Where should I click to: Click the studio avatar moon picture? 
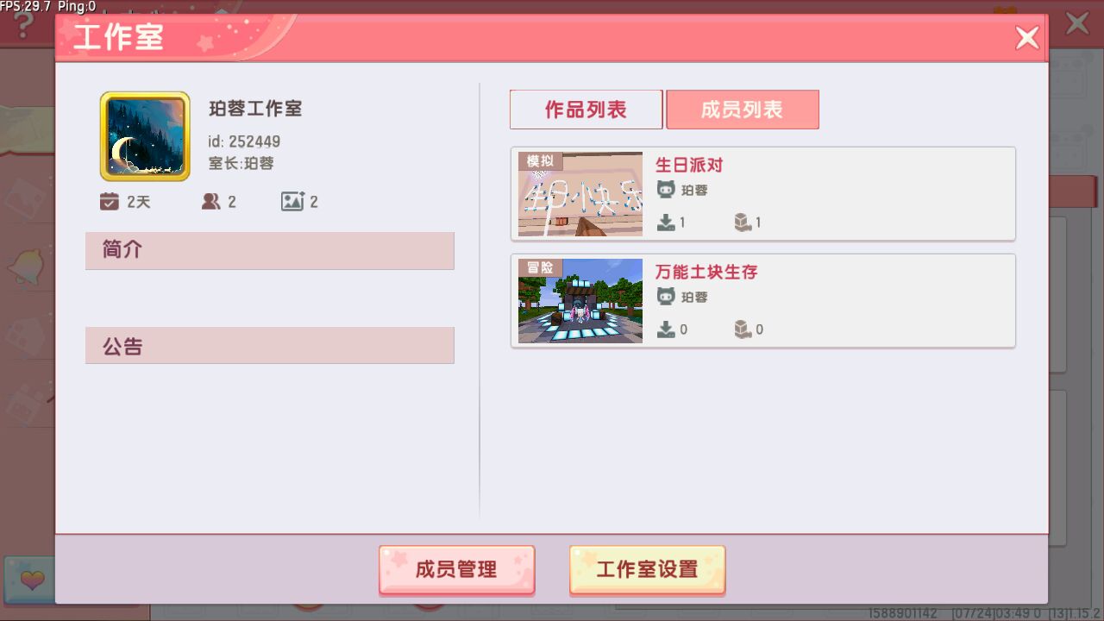pos(145,136)
